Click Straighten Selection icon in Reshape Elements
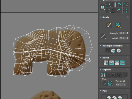This screenshot has height=99, width=132. [108, 51]
